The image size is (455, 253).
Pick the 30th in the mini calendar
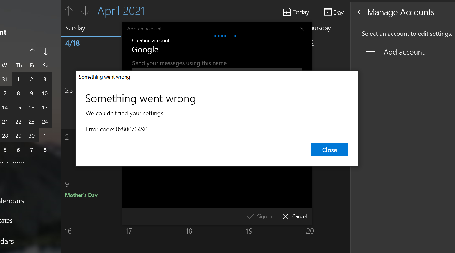tap(32, 136)
